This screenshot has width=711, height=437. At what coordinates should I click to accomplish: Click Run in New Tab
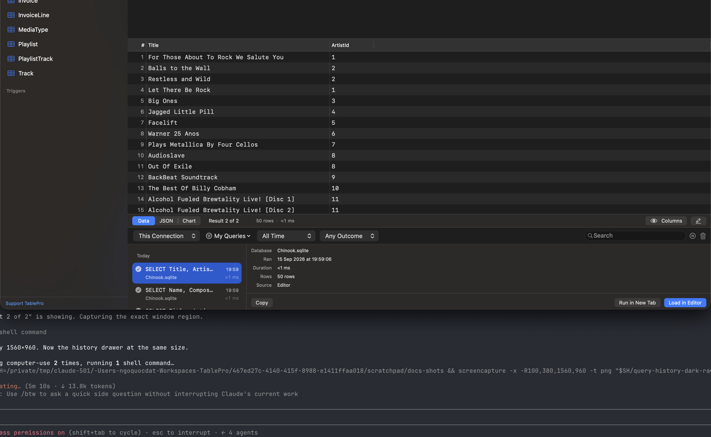tap(637, 303)
